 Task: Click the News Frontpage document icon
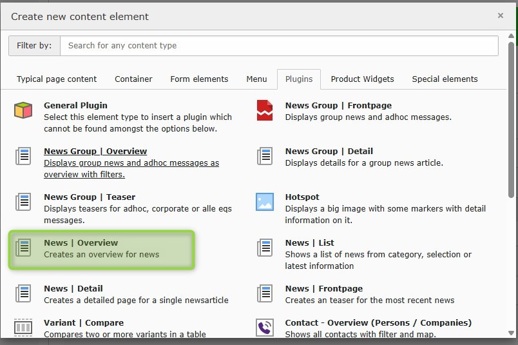(264, 293)
